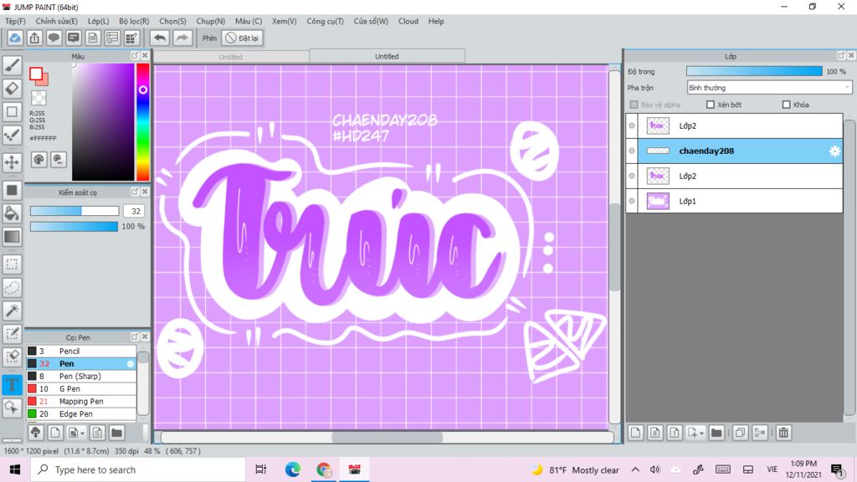Add a new layer folder
The width and height of the screenshot is (857, 482).
[716, 433]
